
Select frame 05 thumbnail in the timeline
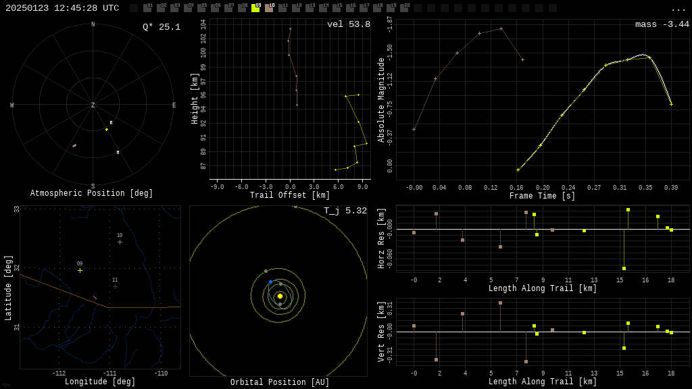click(201, 9)
